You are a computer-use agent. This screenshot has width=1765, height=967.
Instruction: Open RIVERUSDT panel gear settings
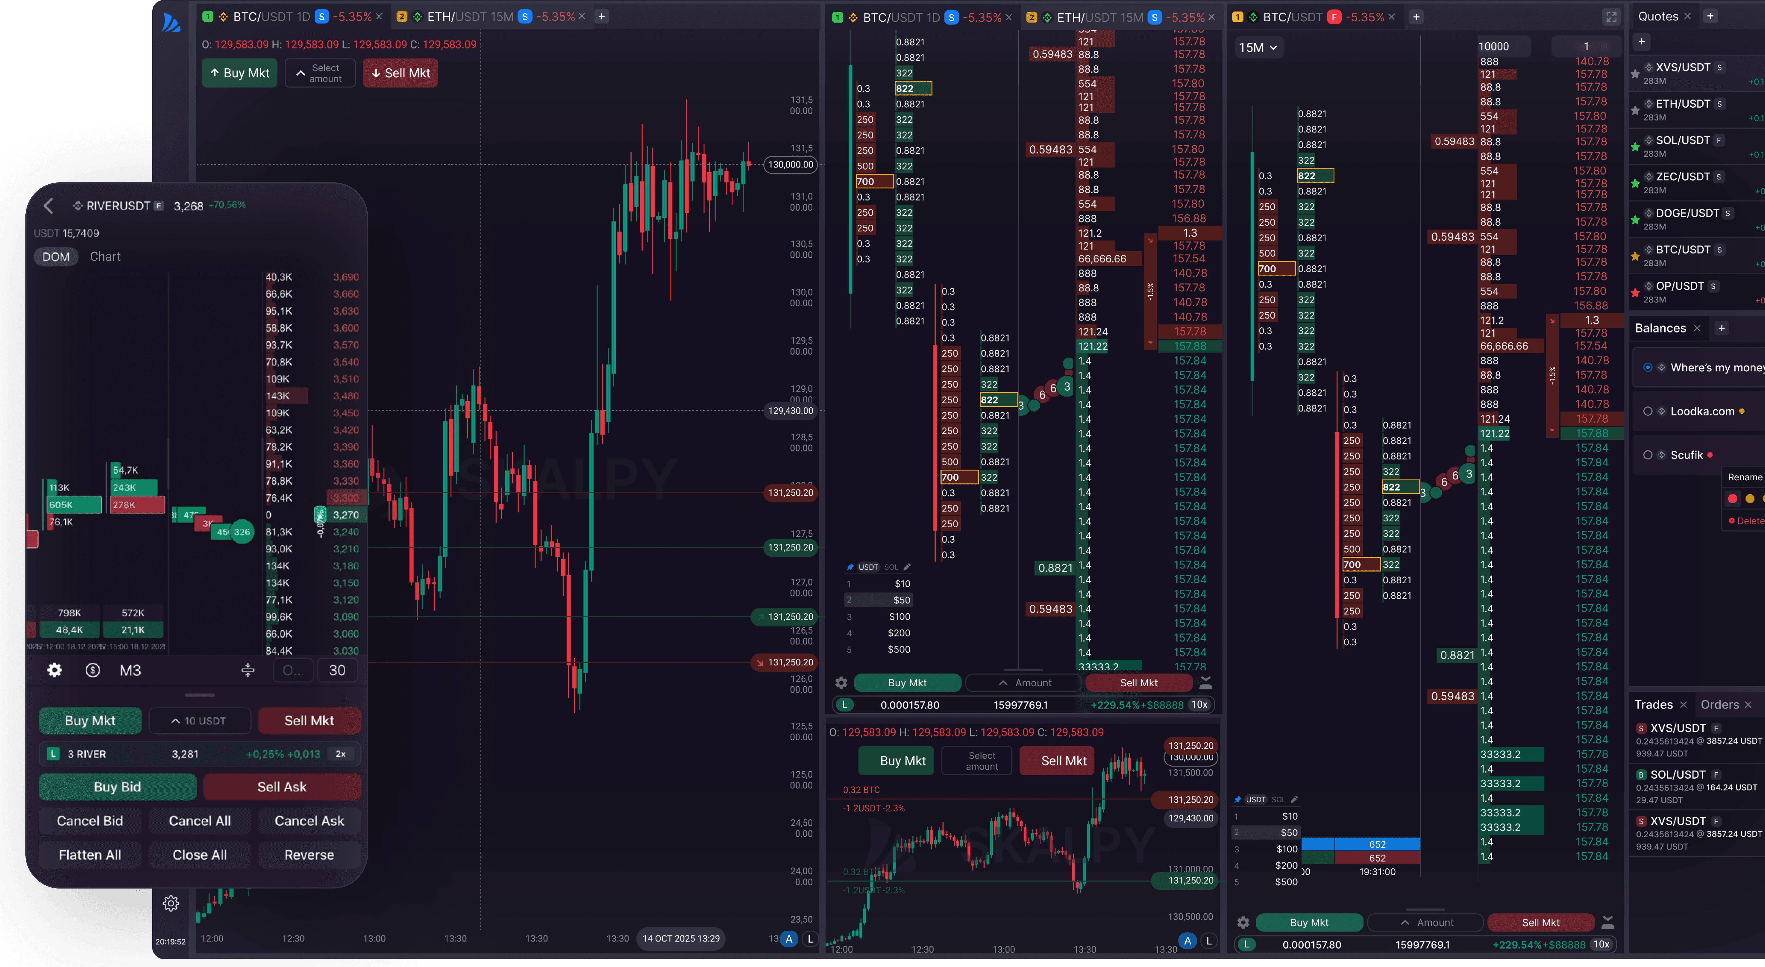[55, 670]
